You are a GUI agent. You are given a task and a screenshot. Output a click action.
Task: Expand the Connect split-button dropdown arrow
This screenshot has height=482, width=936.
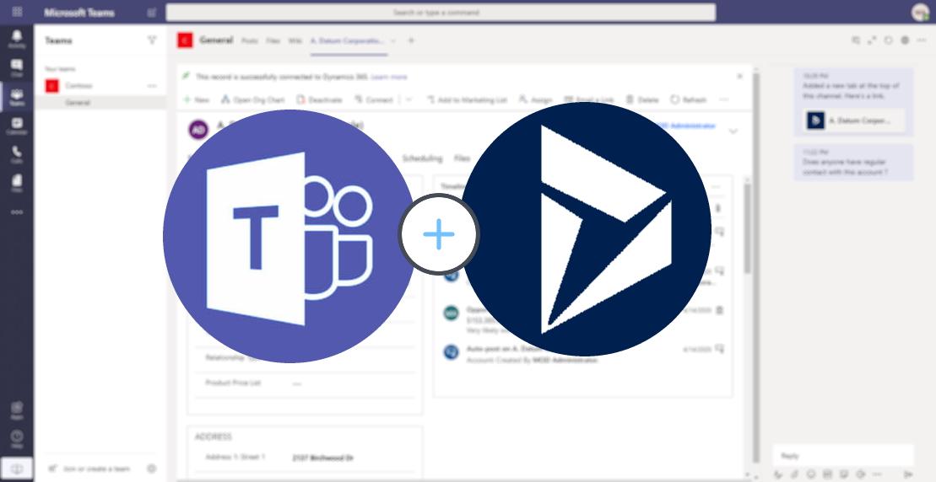coord(408,99)
